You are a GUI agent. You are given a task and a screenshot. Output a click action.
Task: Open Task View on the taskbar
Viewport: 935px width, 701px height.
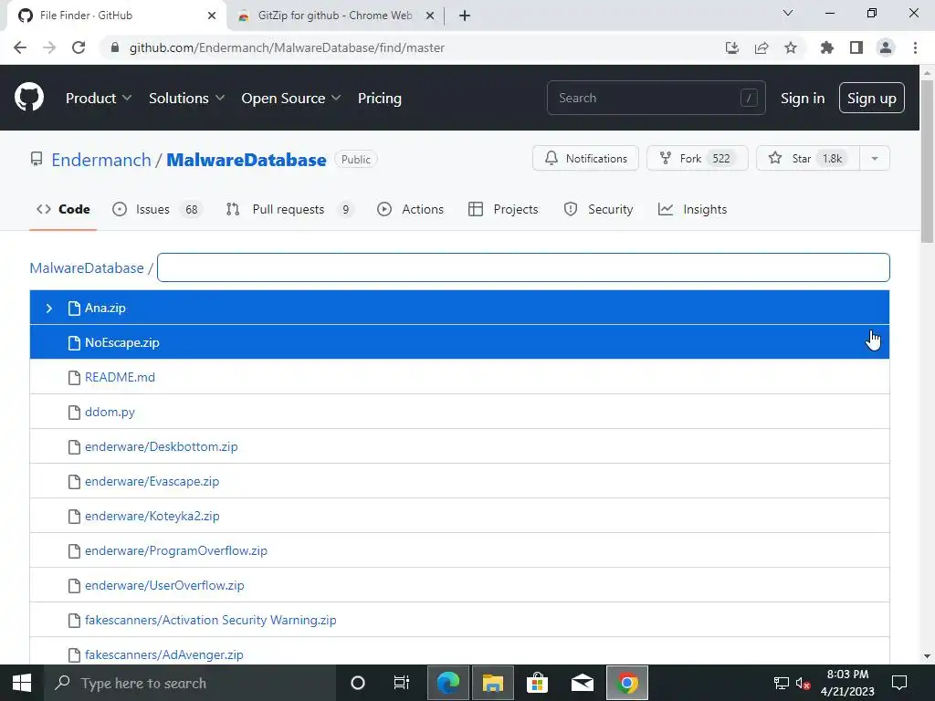pos(402,683)
